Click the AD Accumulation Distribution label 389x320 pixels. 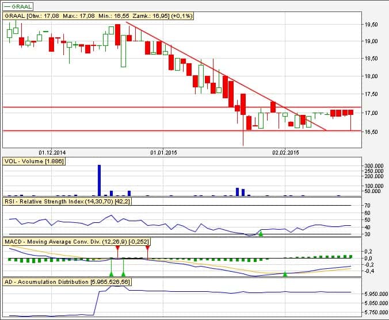(67, 282)
